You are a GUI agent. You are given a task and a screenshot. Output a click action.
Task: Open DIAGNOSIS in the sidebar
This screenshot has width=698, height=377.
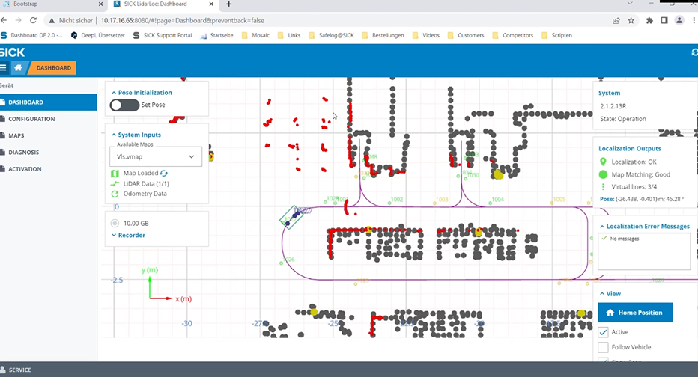[x=49, y=153]
